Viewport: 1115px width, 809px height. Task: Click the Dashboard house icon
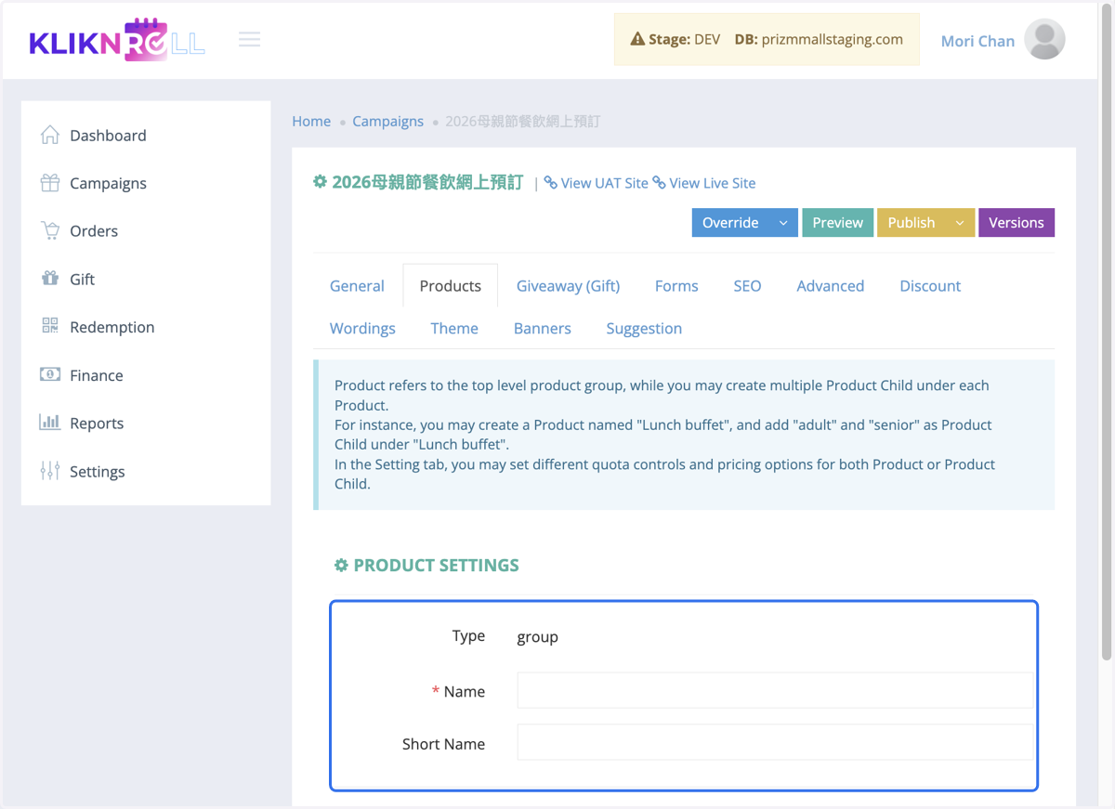pos(50,135)
